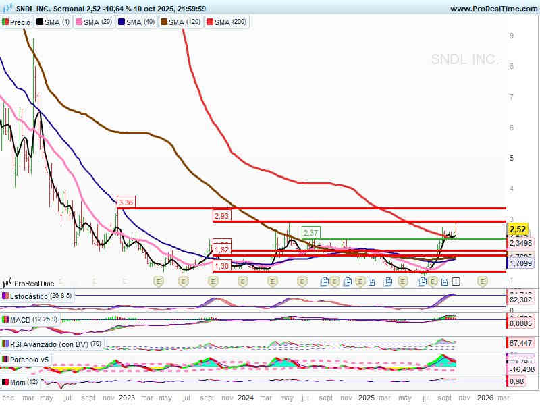Image resolution: width=540 pixels, height=405 pixels.
Task: Select the 3,36 resistance line label
Action: coord(126,202)
